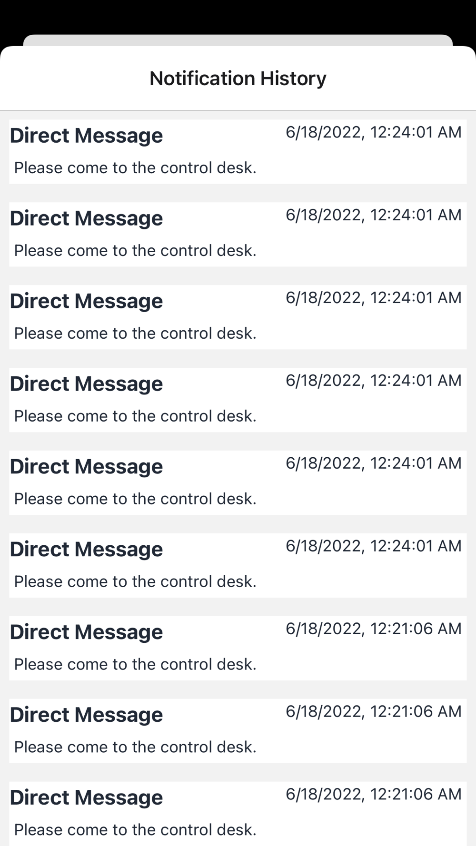Click the third notification's timestamp
Screen dimensions: 476x846
pyautogui.click(x=373, y=298)
